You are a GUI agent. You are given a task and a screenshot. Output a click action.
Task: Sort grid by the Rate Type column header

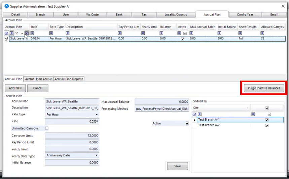(x=57, y=27)
